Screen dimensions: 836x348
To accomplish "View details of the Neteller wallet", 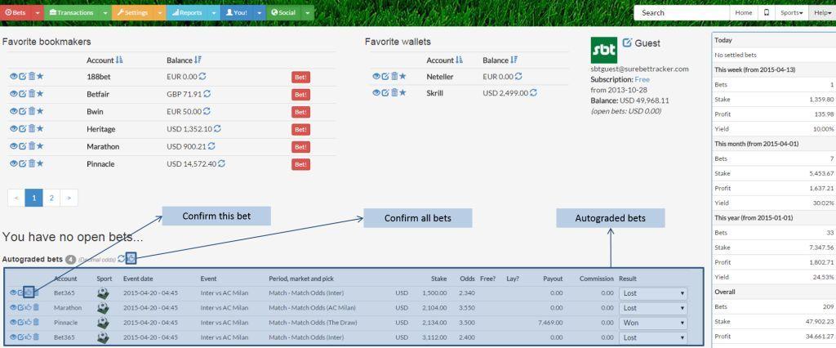I will coord(376,76).
